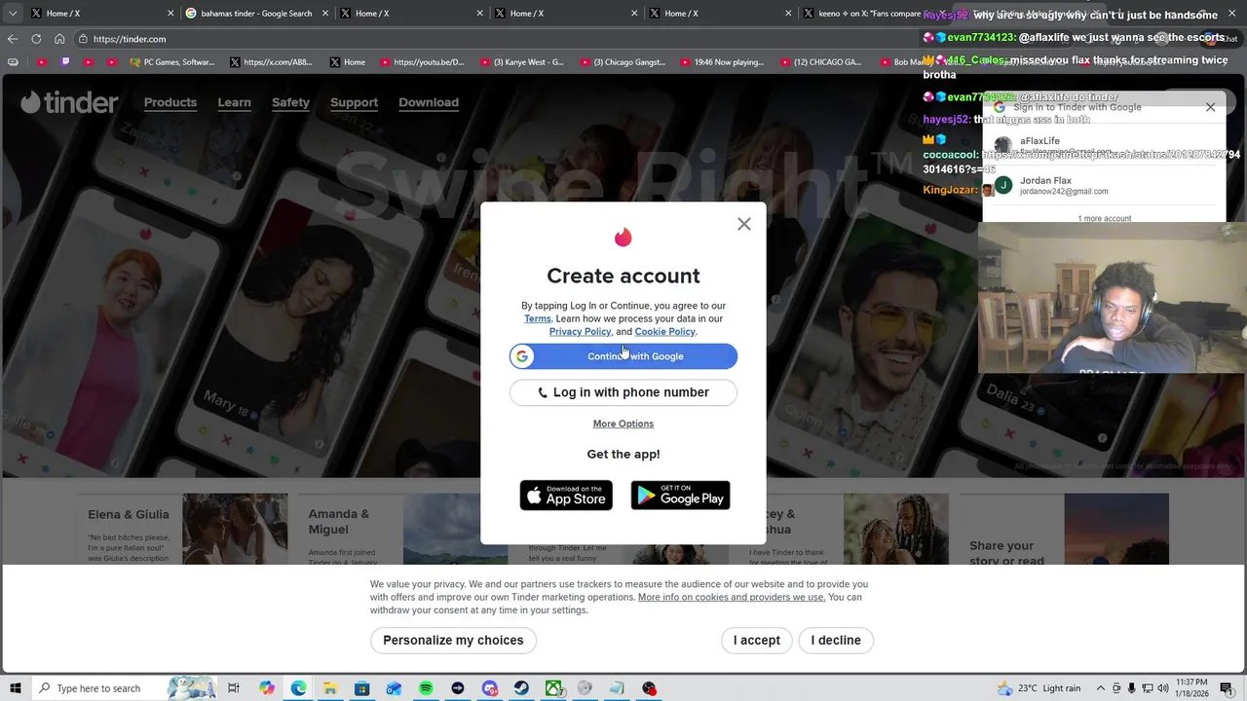Open Microsoft Edge from the taskbar
This screenshot has width=1247, height=701.
(298, 688)
